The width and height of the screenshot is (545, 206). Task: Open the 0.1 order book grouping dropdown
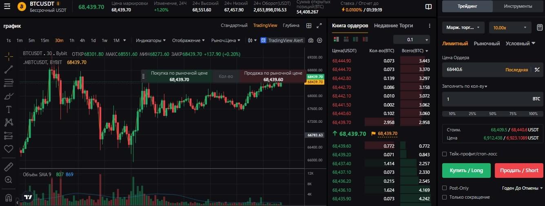411,40
